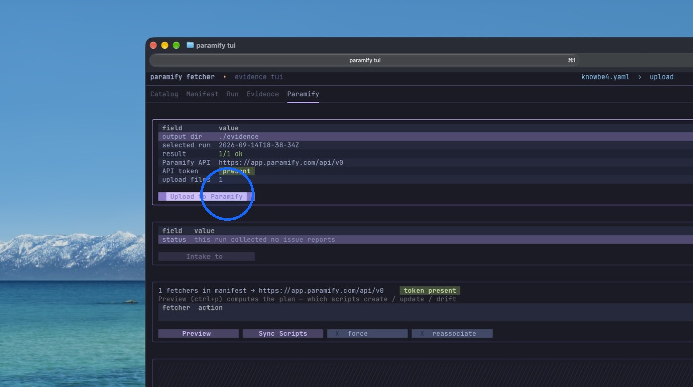Click the selected run row
This screenshot has width=693, height=387.
tap(426, 145)
